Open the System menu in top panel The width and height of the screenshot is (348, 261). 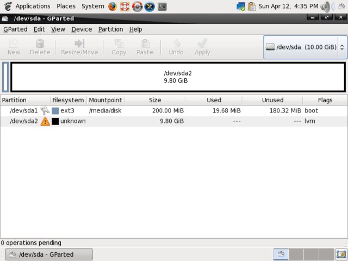coord(93,6)
